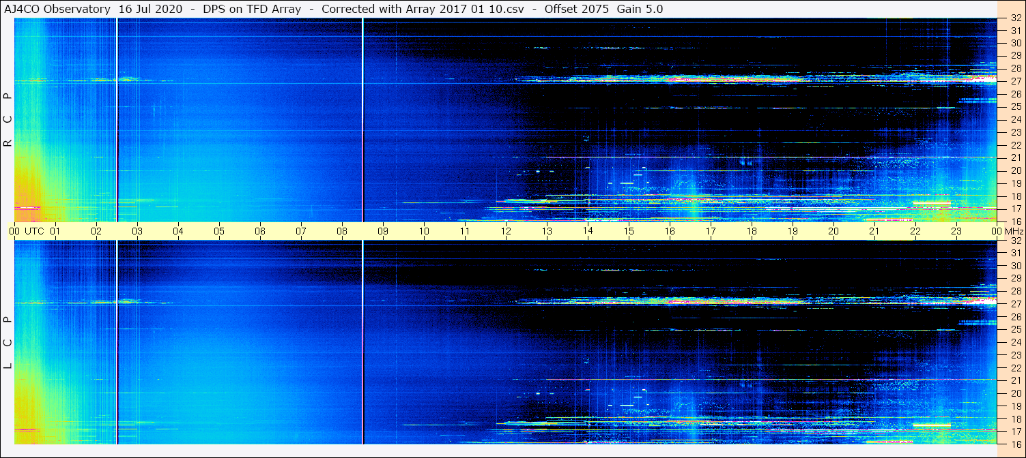Click the white vertical marker near 02:30 in RCP

tap(117, 119)
